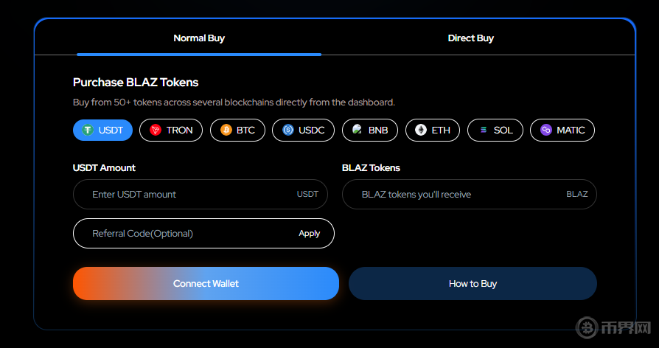Click the purple MATIC logo icon

point(546,130)
